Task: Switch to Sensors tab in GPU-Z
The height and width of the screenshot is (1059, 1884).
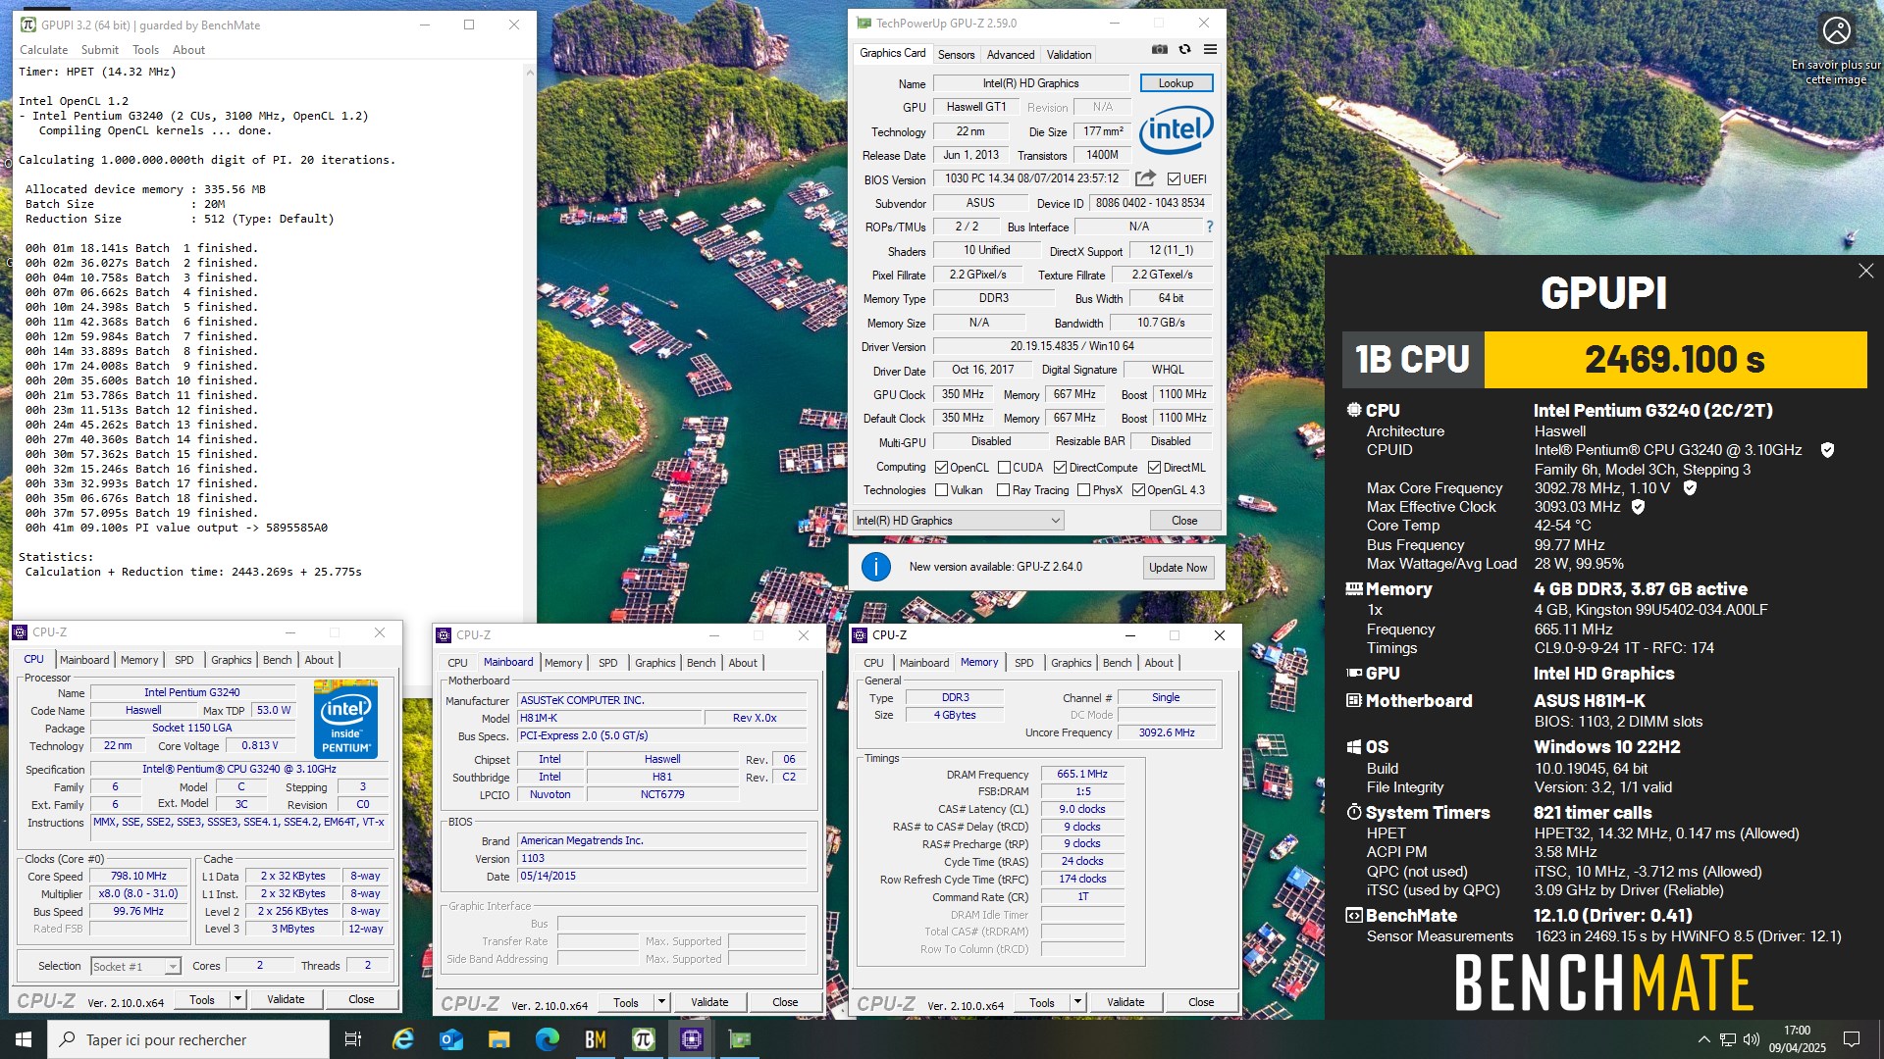Action: (x=956, y=55)
